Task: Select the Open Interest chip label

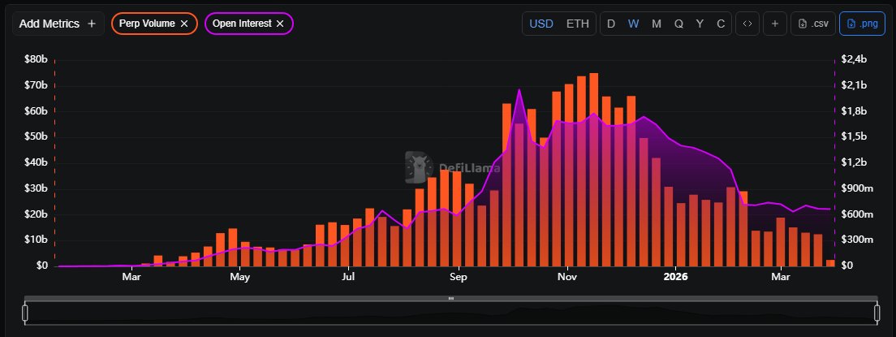Action: coord(242,24)
